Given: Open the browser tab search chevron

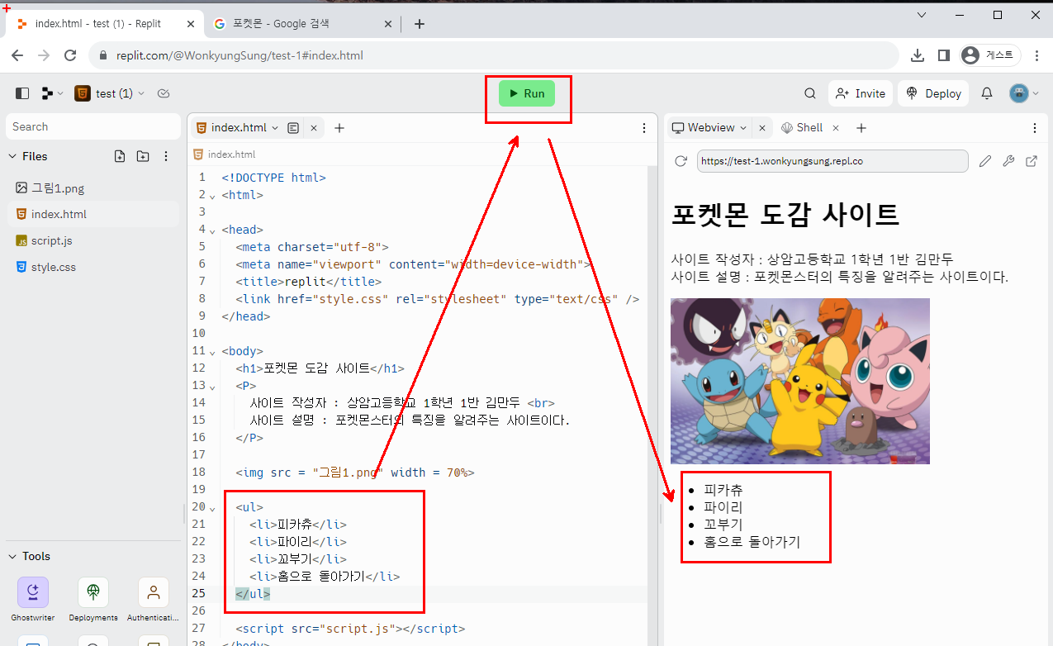Looking at the screenshot, I should tap(923, 14).
